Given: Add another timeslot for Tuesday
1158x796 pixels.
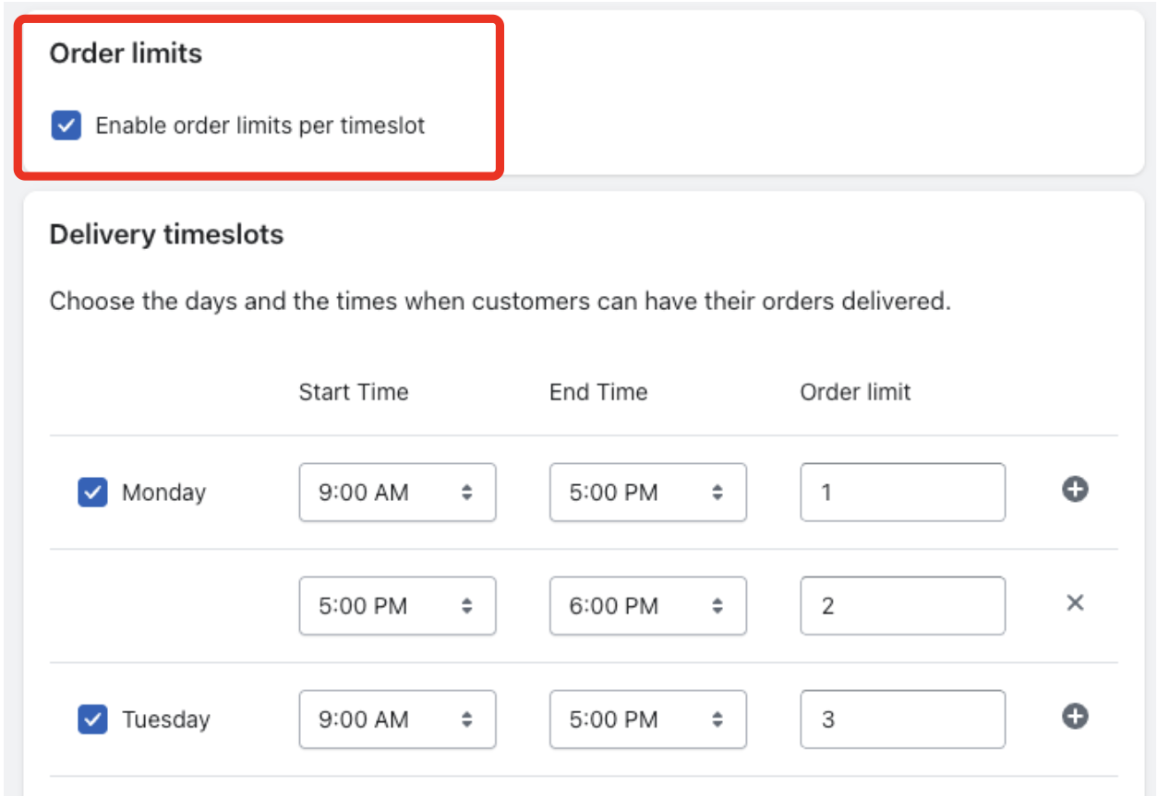Looking at the screenshot, I should point(1074,717).
